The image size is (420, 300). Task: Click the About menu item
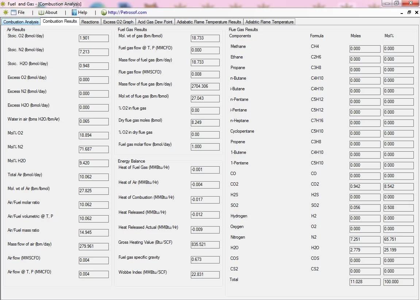pyautogui.click(x=51, y=12)
